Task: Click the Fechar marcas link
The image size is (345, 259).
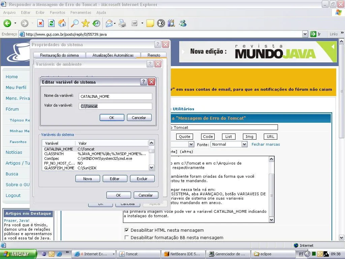Action: (265, 144)
